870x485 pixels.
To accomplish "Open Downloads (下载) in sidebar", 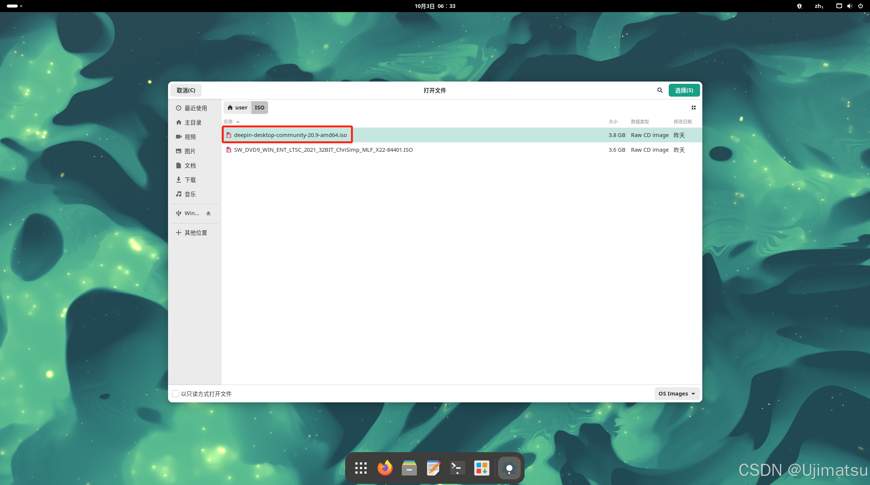I will [190, 180].
